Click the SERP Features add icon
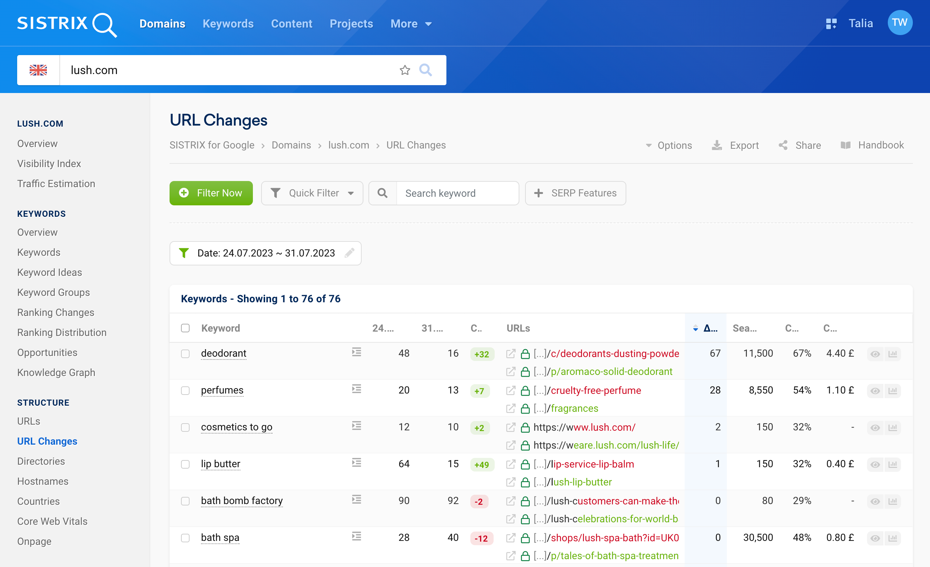 pos(539,193)
